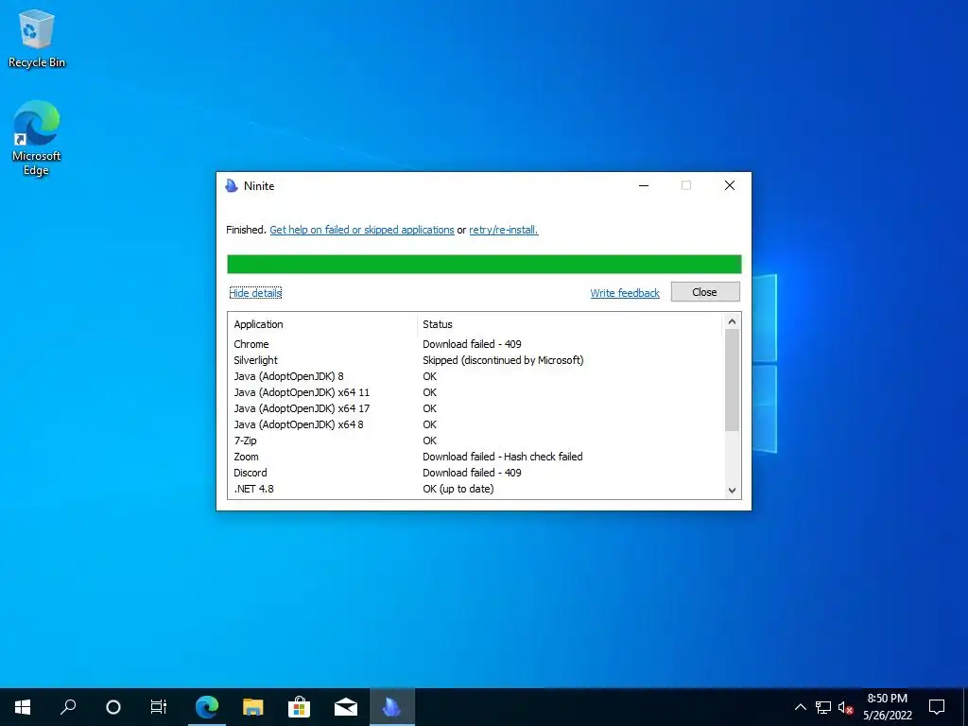The width and height of the screenshot is (968, 726).
Task: Close Ninite window with X button
Action: tap(730, 185)
